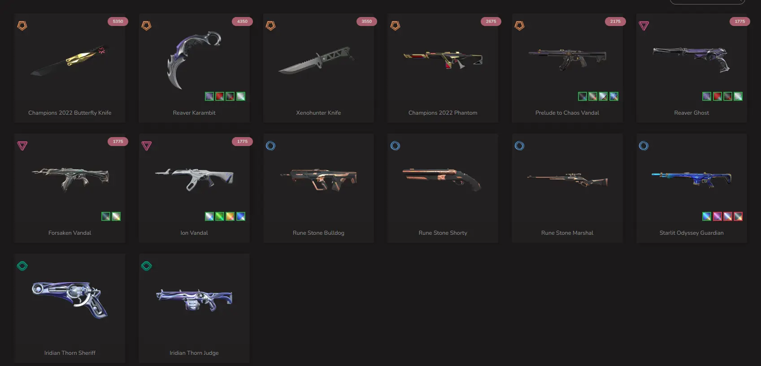Click the pink tier icon on Ion Vandal
This screenshot has height=366, width=761.
pos(146,146)
